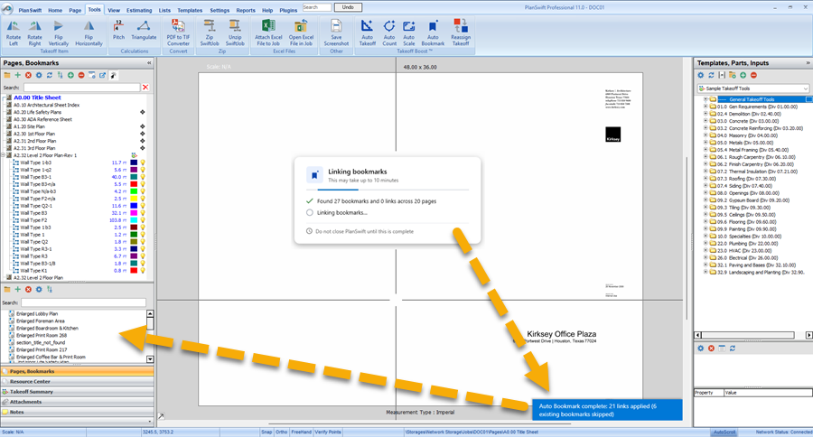Run the Auto Bookmark tool
The width and height of the screenshot is (813, 437).
point(433,33)
